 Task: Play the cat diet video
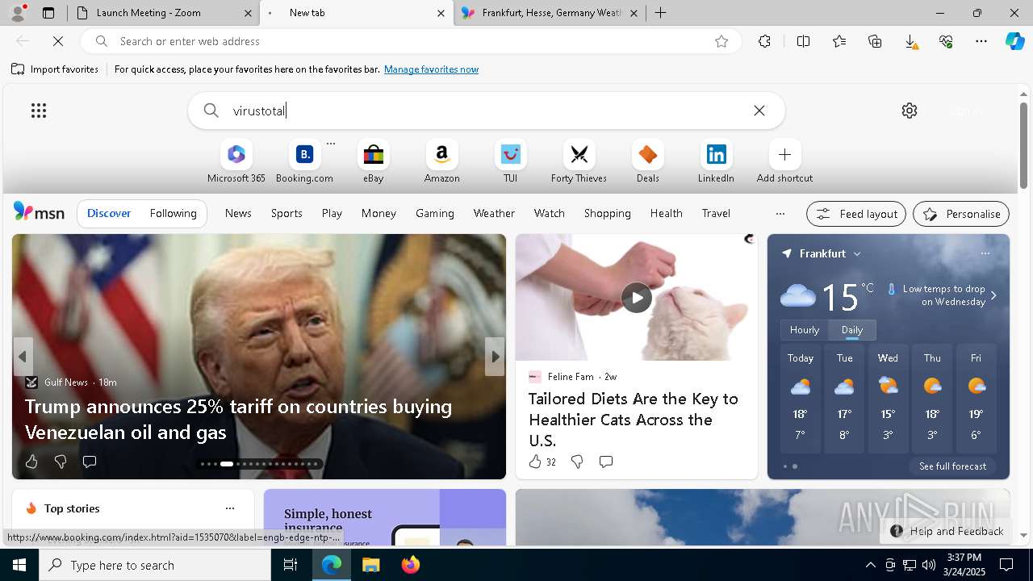(636, 298)
